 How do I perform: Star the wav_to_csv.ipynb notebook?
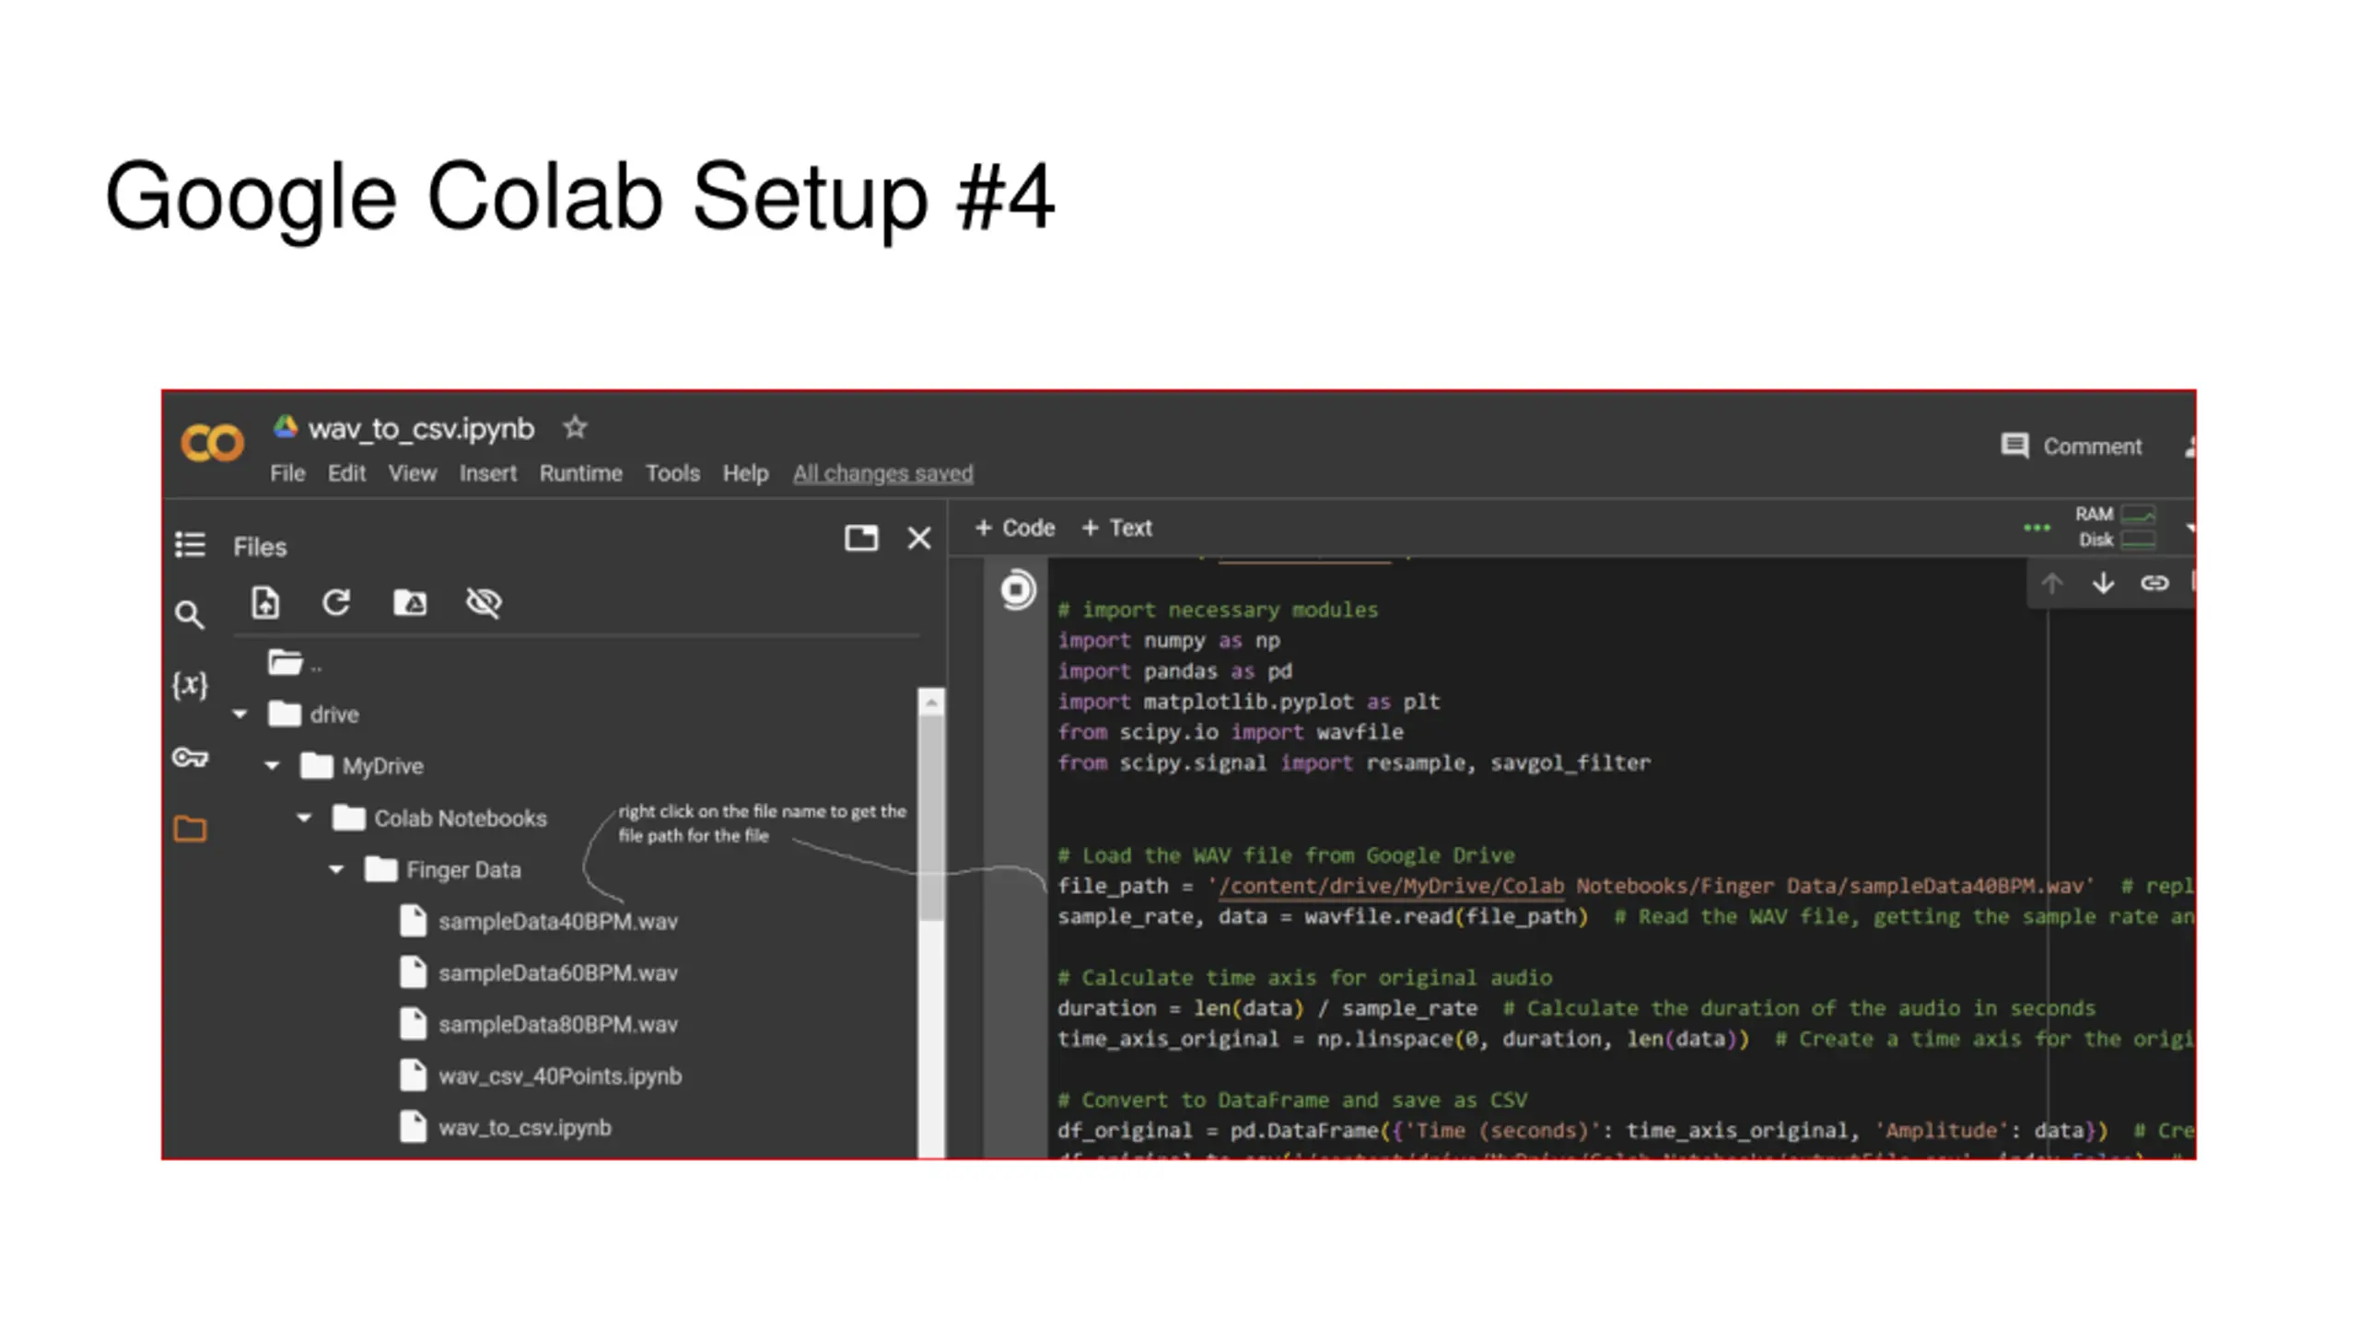[575, 427]
